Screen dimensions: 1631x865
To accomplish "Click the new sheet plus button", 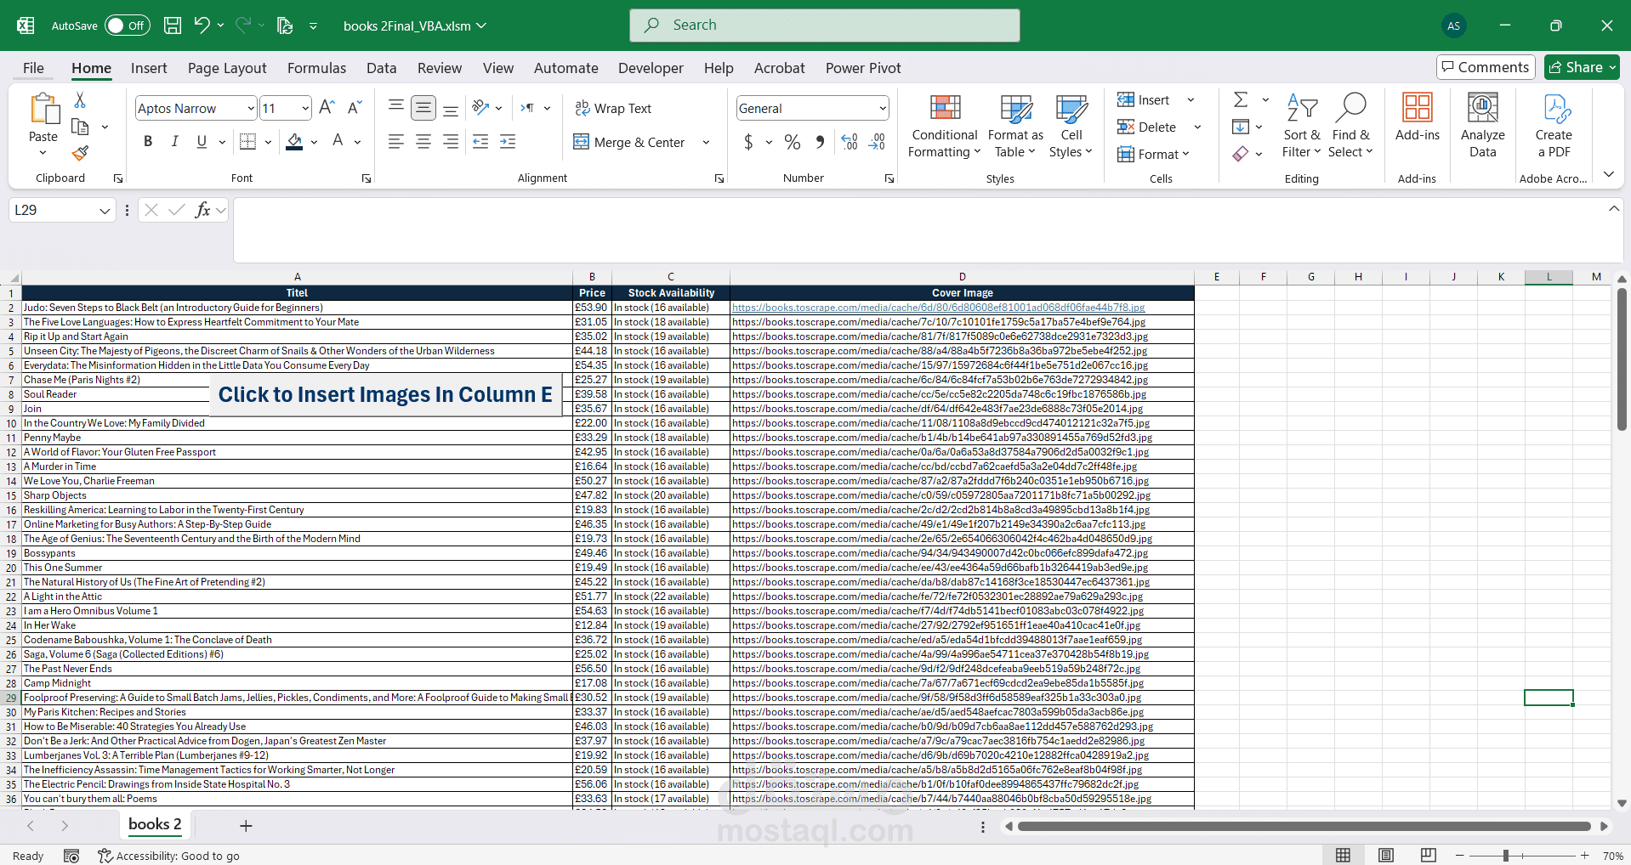I will pyautogui.click(x=246, y=826).
